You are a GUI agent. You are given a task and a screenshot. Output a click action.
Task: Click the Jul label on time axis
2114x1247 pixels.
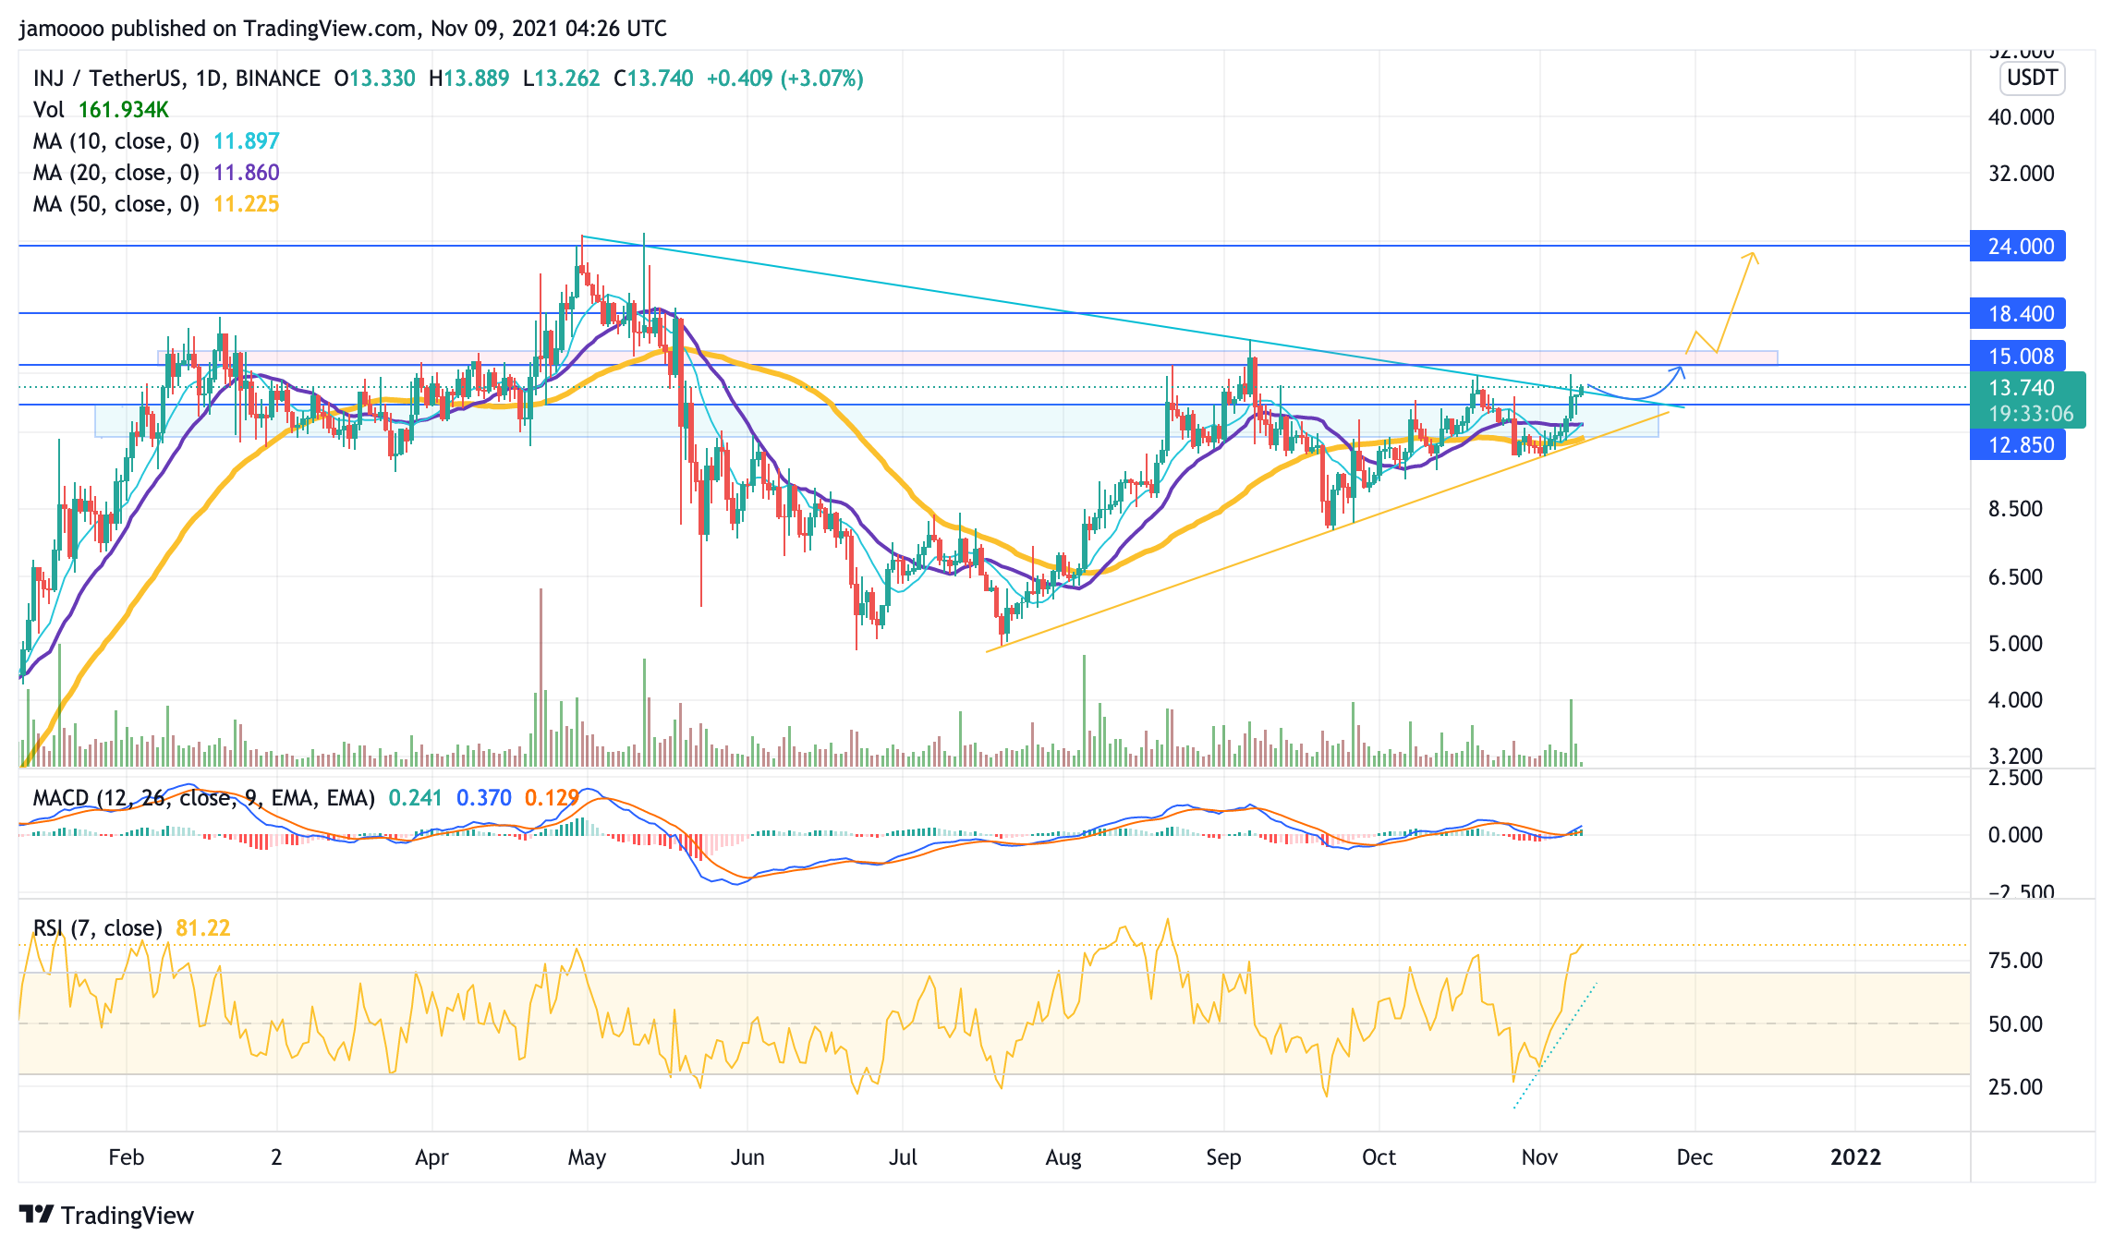(x=903, y=1157)
